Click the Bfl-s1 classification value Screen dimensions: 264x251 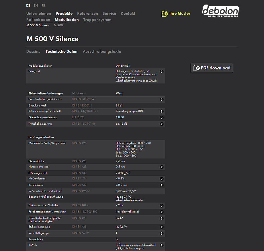click(x=119, y=105)
